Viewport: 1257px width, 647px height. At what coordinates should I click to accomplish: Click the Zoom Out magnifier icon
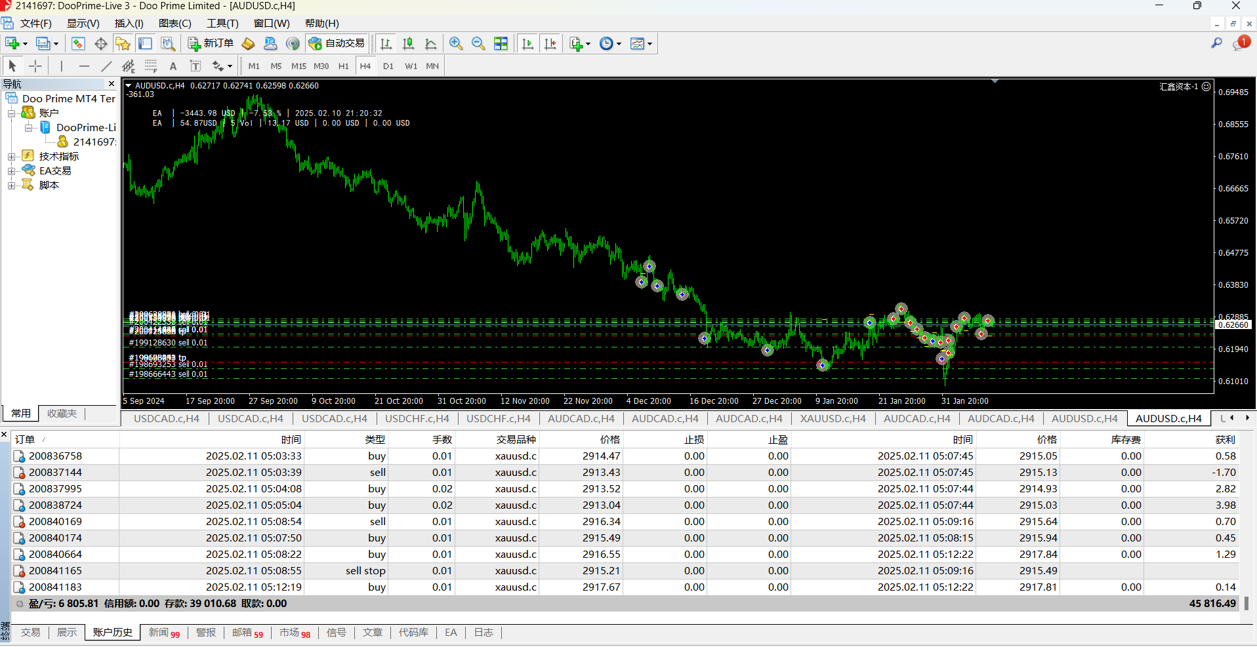[478, 44]
